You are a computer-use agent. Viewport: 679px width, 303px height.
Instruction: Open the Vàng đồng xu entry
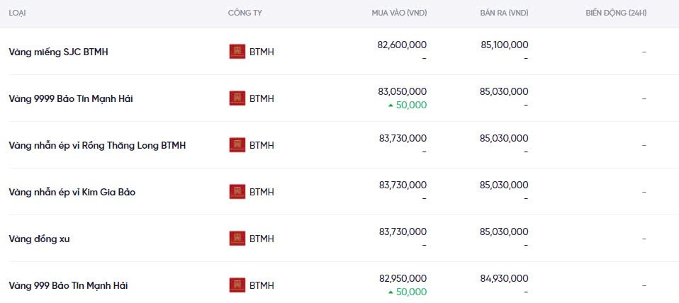(39, 239)
